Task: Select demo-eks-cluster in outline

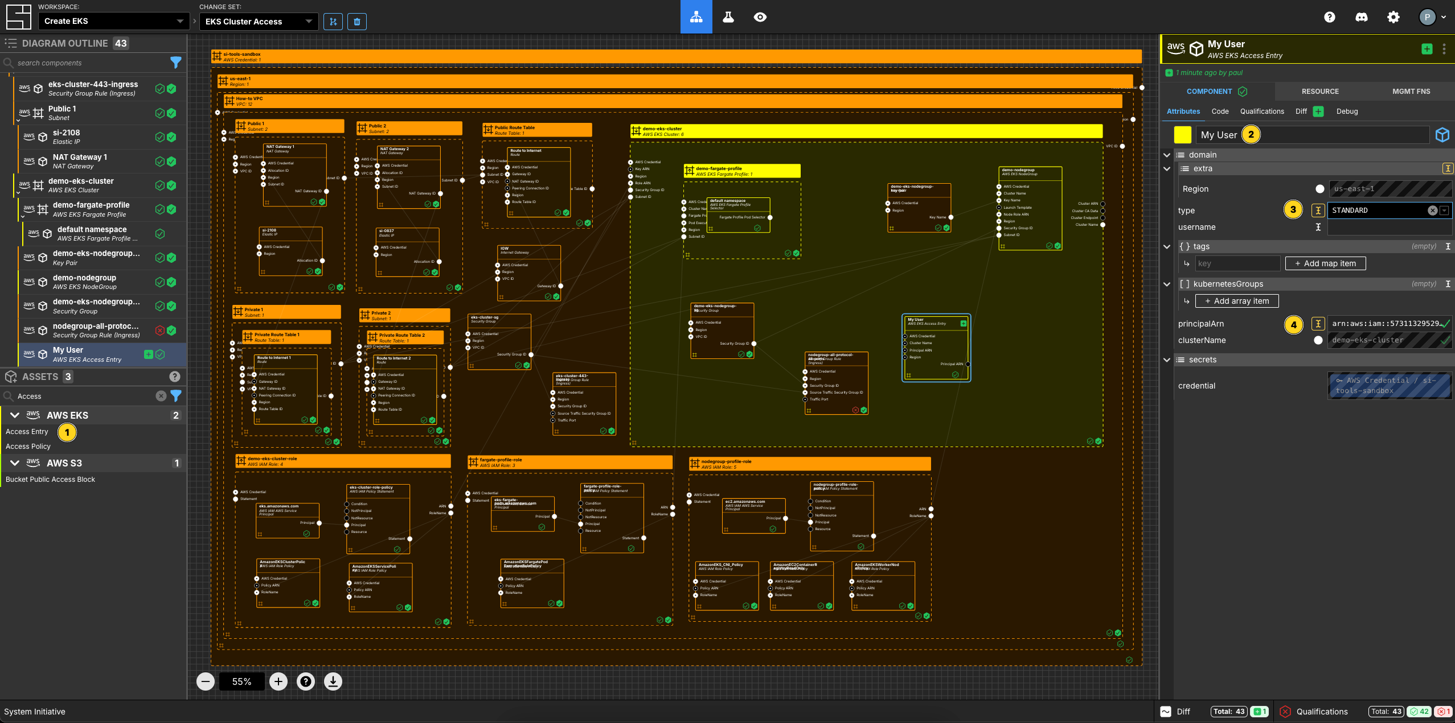Action: pos(100,185)
